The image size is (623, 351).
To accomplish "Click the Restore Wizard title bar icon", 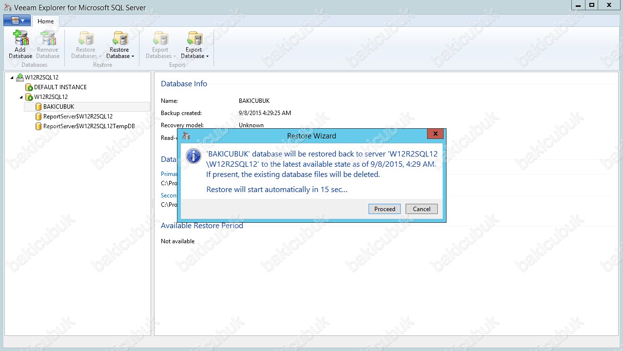I will point(186,136).
